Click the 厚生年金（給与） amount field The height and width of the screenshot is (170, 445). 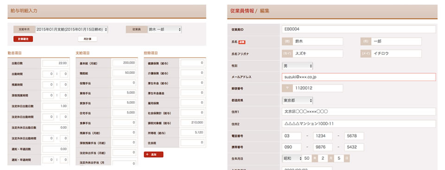pyautogui.click(x=192, y=83)
